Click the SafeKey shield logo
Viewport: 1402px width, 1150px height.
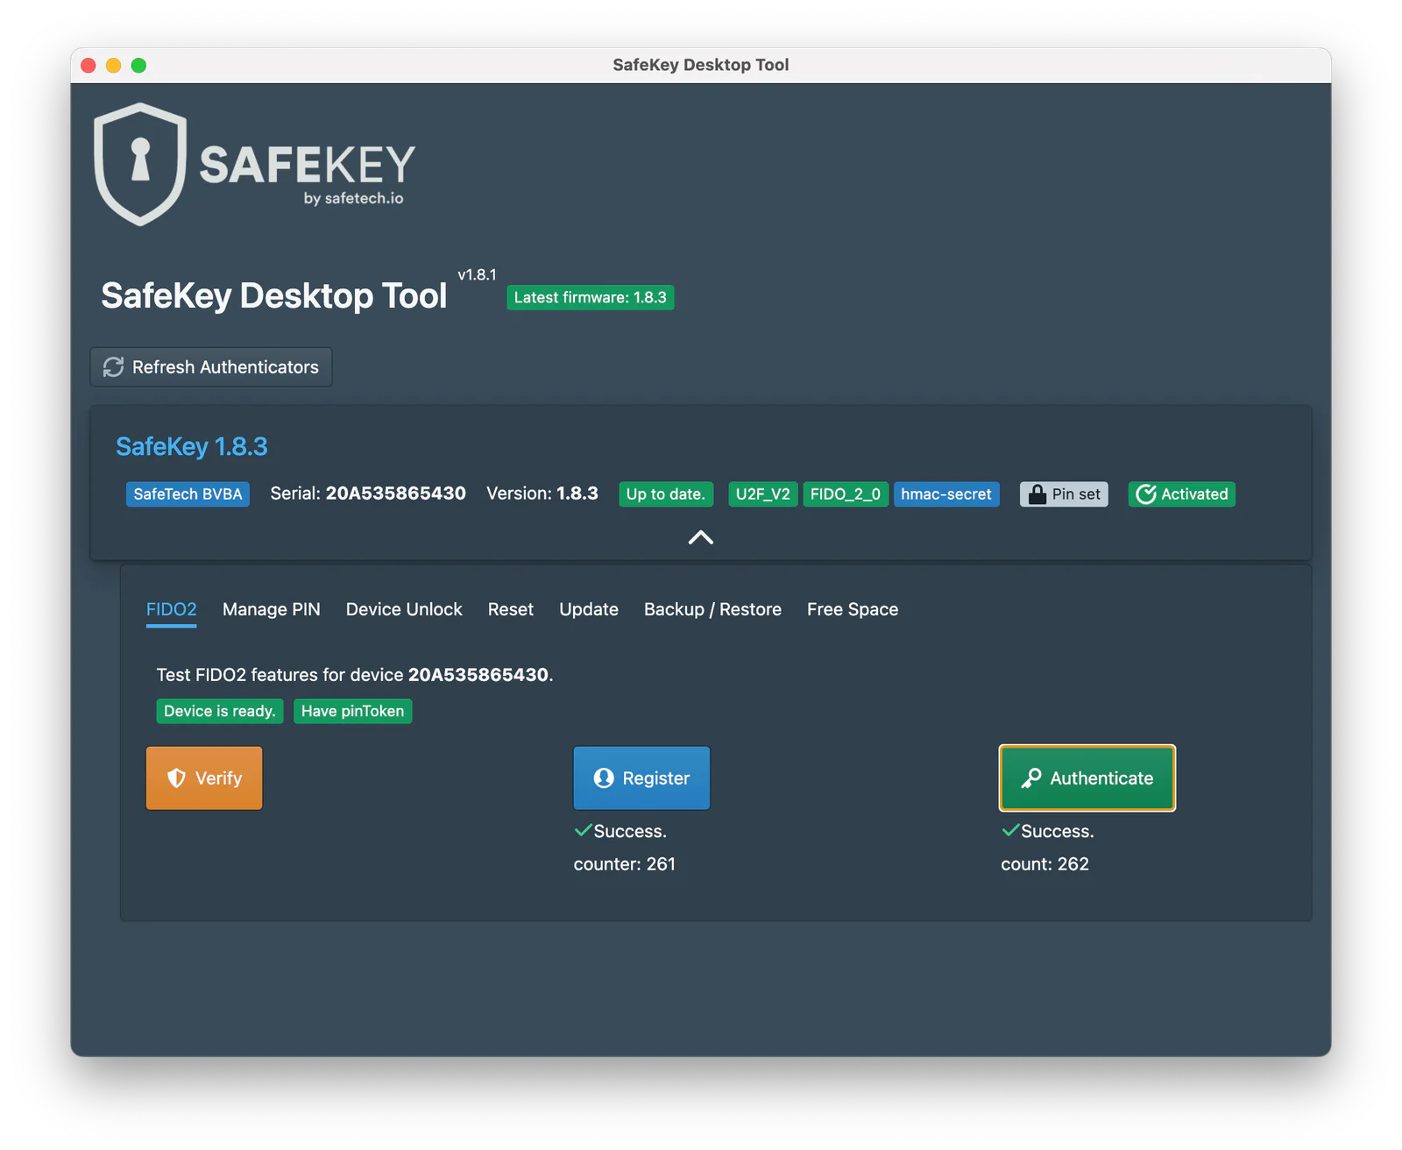140,164
